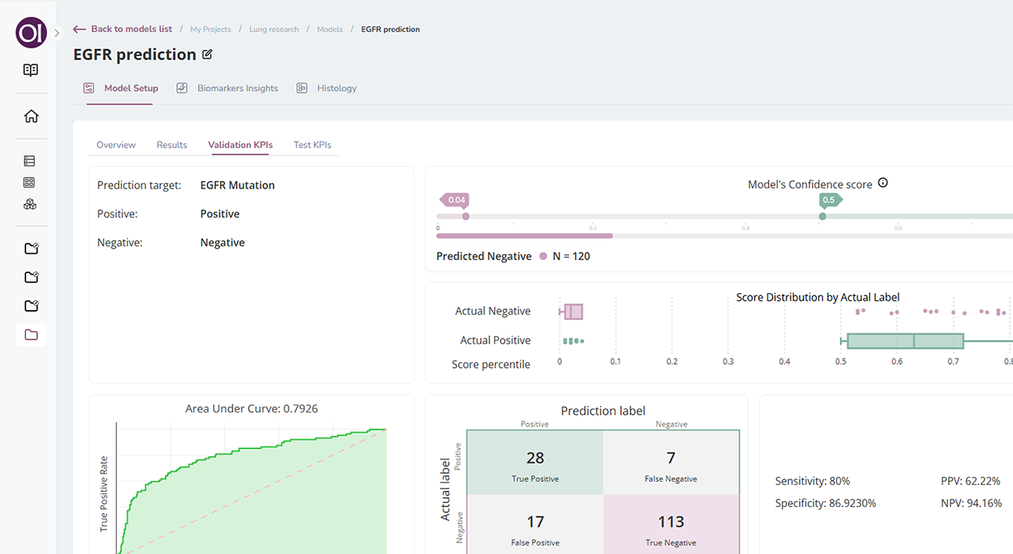Go to Home via house icon

(31, 116)
